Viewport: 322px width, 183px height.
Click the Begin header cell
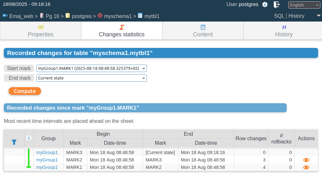click(103, 134)
